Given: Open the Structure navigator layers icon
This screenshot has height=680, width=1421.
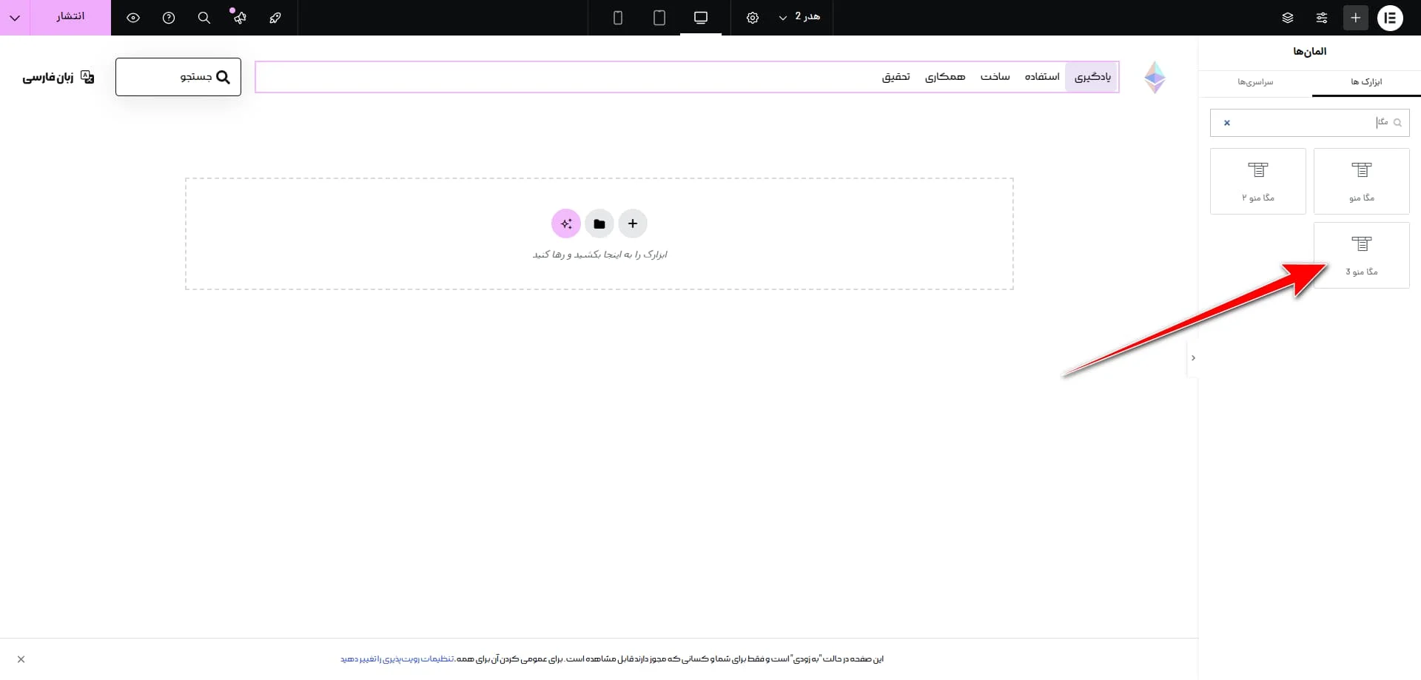Looking at the screenshot, I should click(x=1288, y=18).
